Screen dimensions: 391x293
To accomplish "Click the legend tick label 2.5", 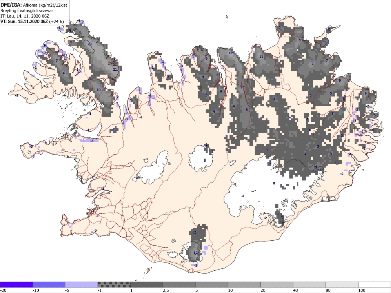I will [x=166, y=290].
